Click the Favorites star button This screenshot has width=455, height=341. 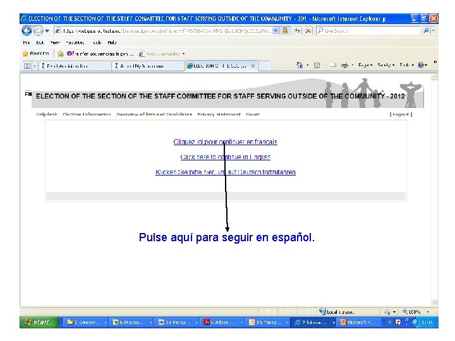pos(35,54)
